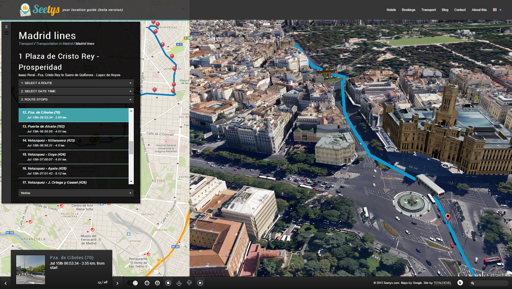Open the language flag selector
This screenshot has height=289, width=512.
(497, 10)
